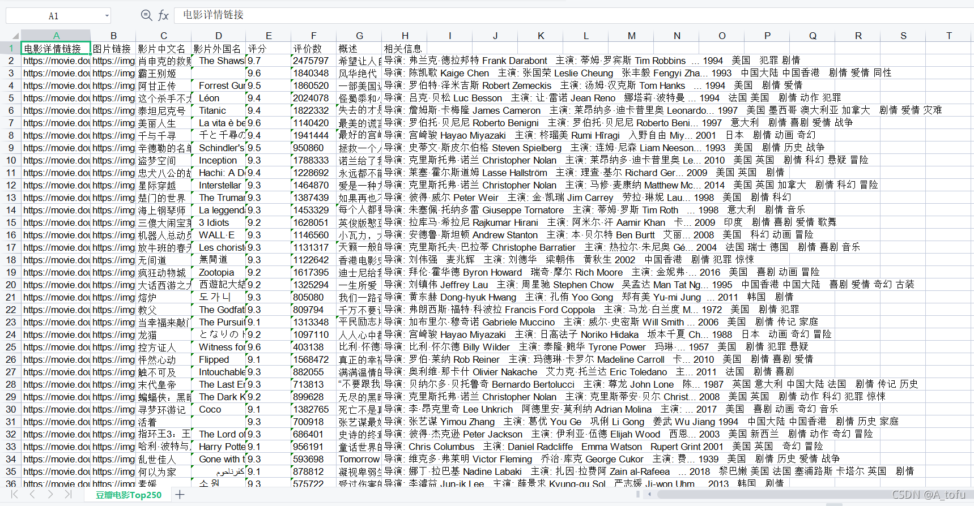Select column H header

coord(405,36)
